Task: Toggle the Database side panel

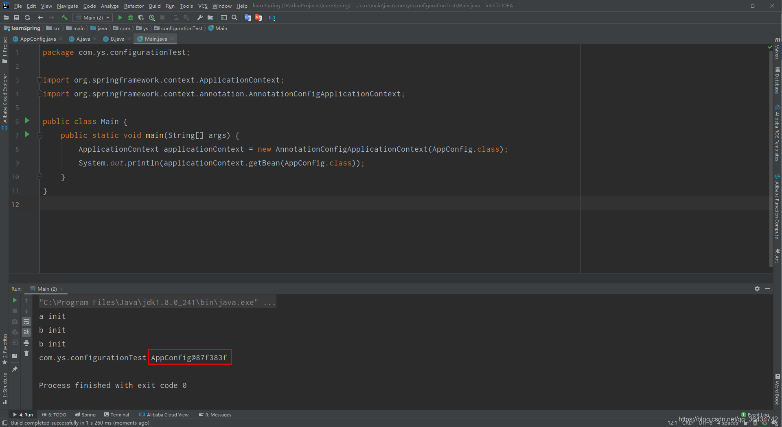Action: pos(778,81)
